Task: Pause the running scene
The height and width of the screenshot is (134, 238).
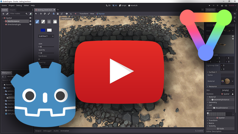Action: point(214,5)
